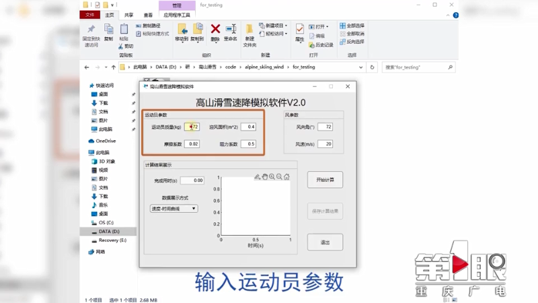Image resolution: width=538 pixels, height=303 pixels.
Task: Refresh the folder with the refresh icon
Action: tap(372, 67)
